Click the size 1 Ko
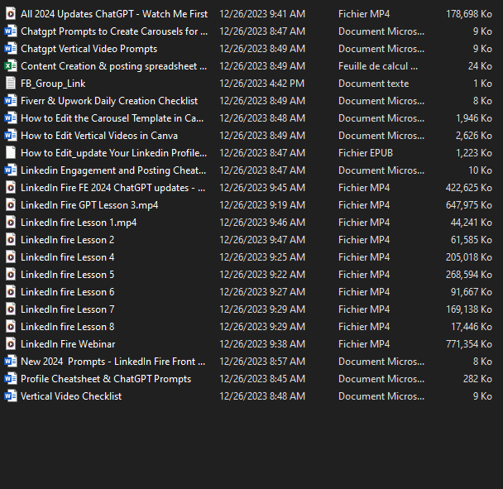Viewport: 503px width, 489px height. (483, 84)
